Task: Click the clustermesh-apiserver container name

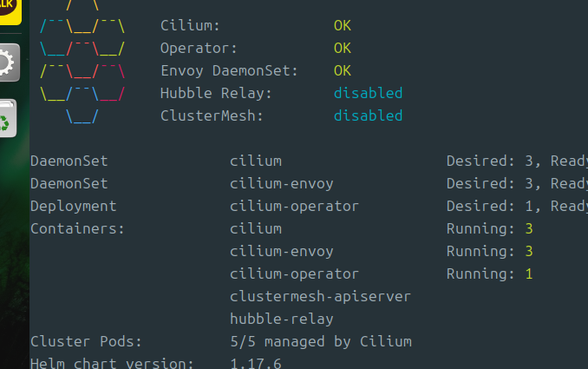Action: (320, 297)
